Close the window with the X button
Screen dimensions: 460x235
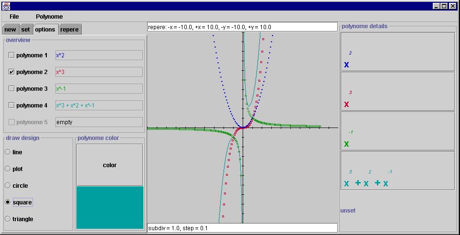pos(452,6)
